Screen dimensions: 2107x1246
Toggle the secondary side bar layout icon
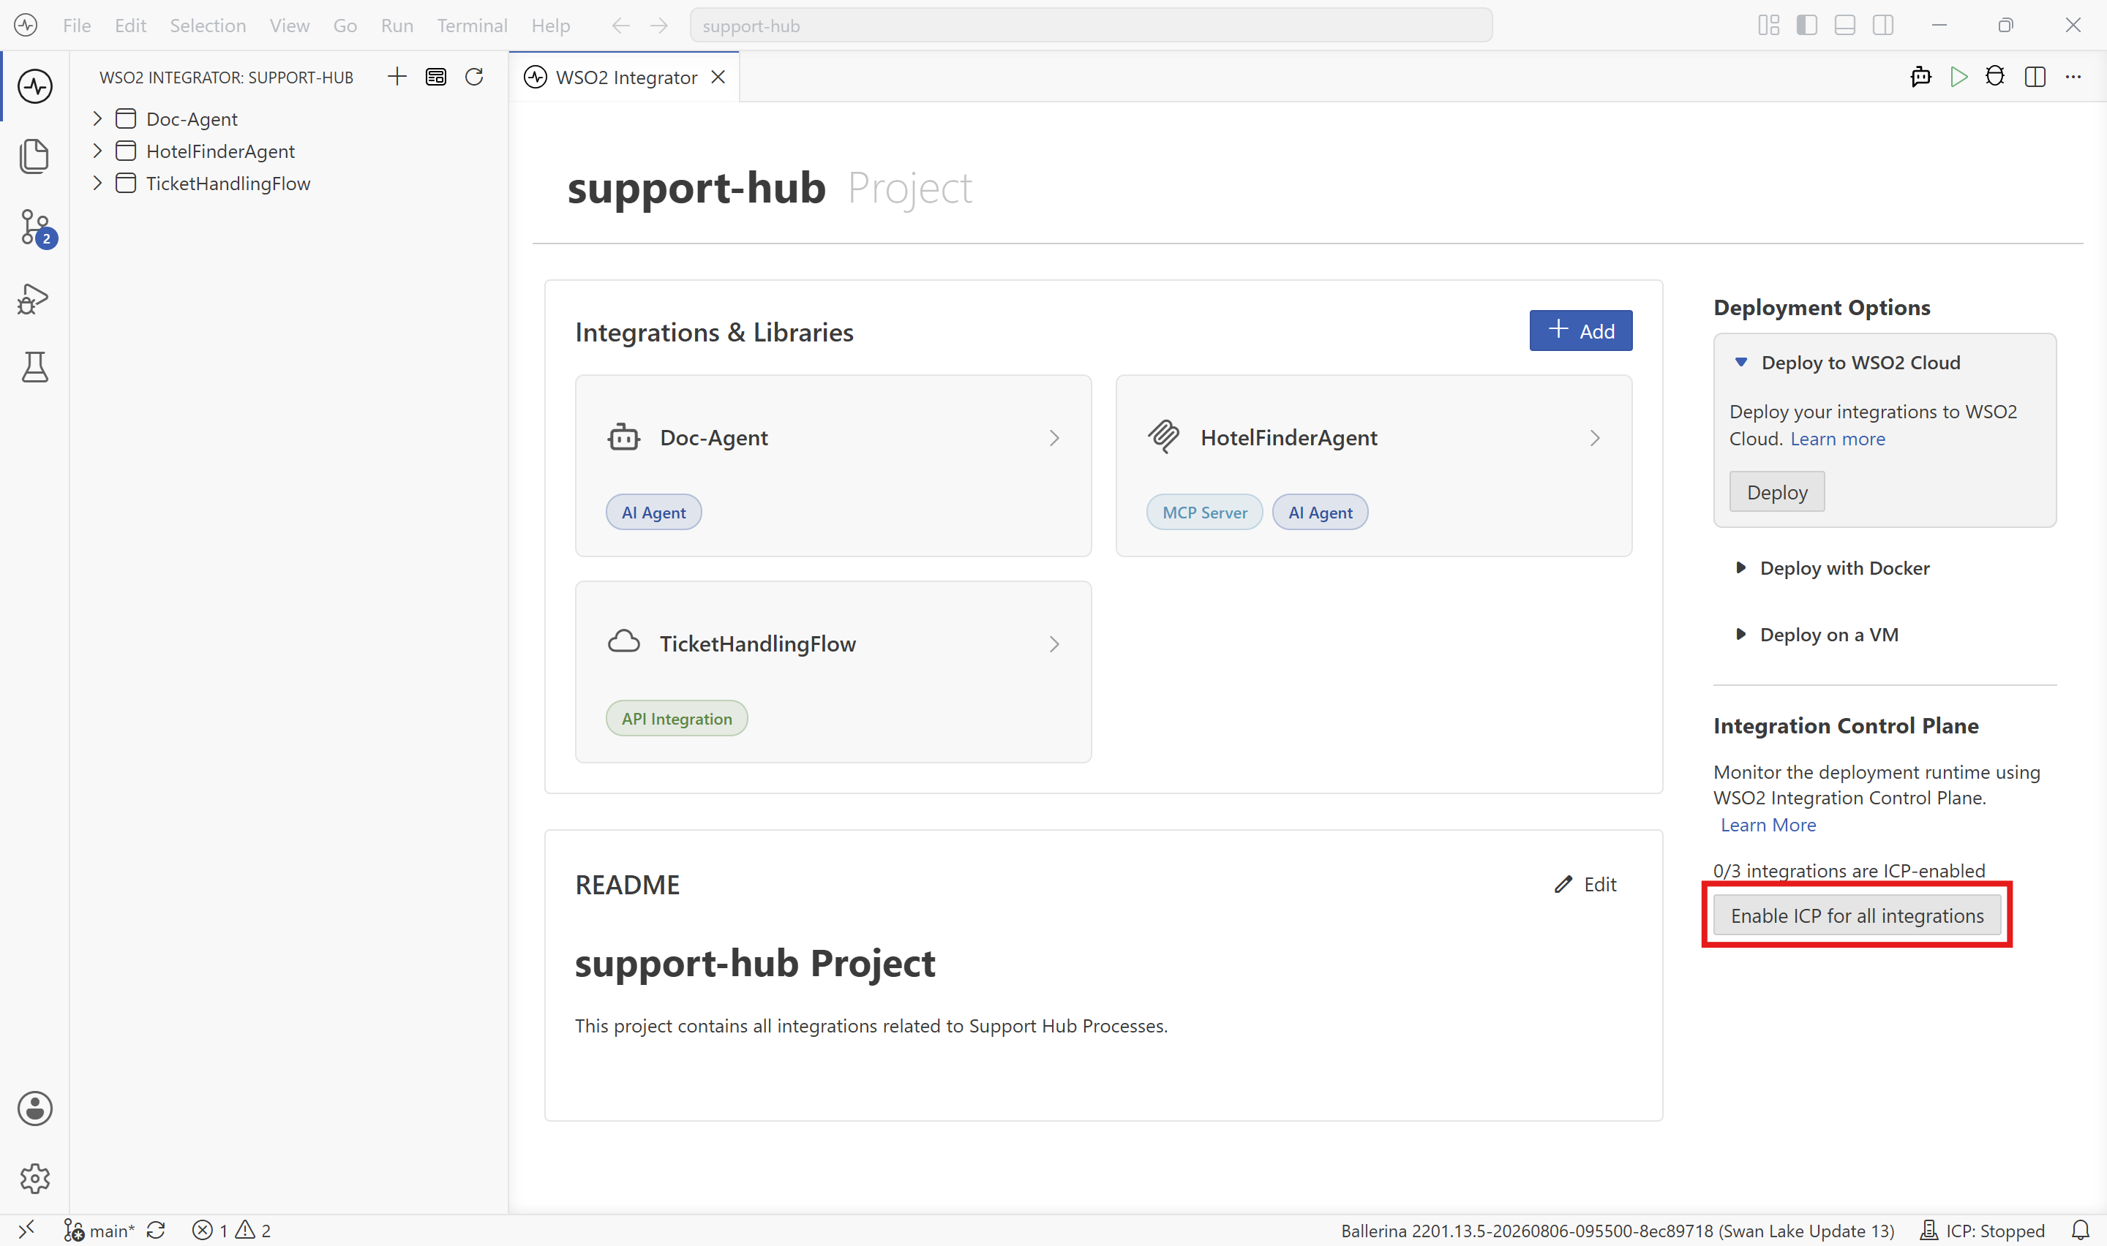[x=1884, y=25]
